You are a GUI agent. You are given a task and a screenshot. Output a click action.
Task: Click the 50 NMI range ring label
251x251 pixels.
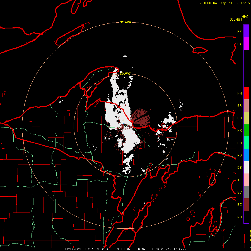[x=125, y=74]
